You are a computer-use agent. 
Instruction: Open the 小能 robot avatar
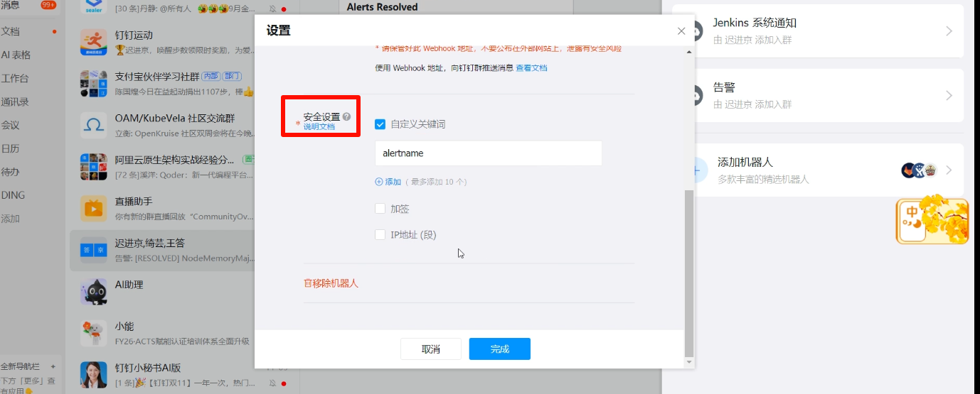pos(94,333)
